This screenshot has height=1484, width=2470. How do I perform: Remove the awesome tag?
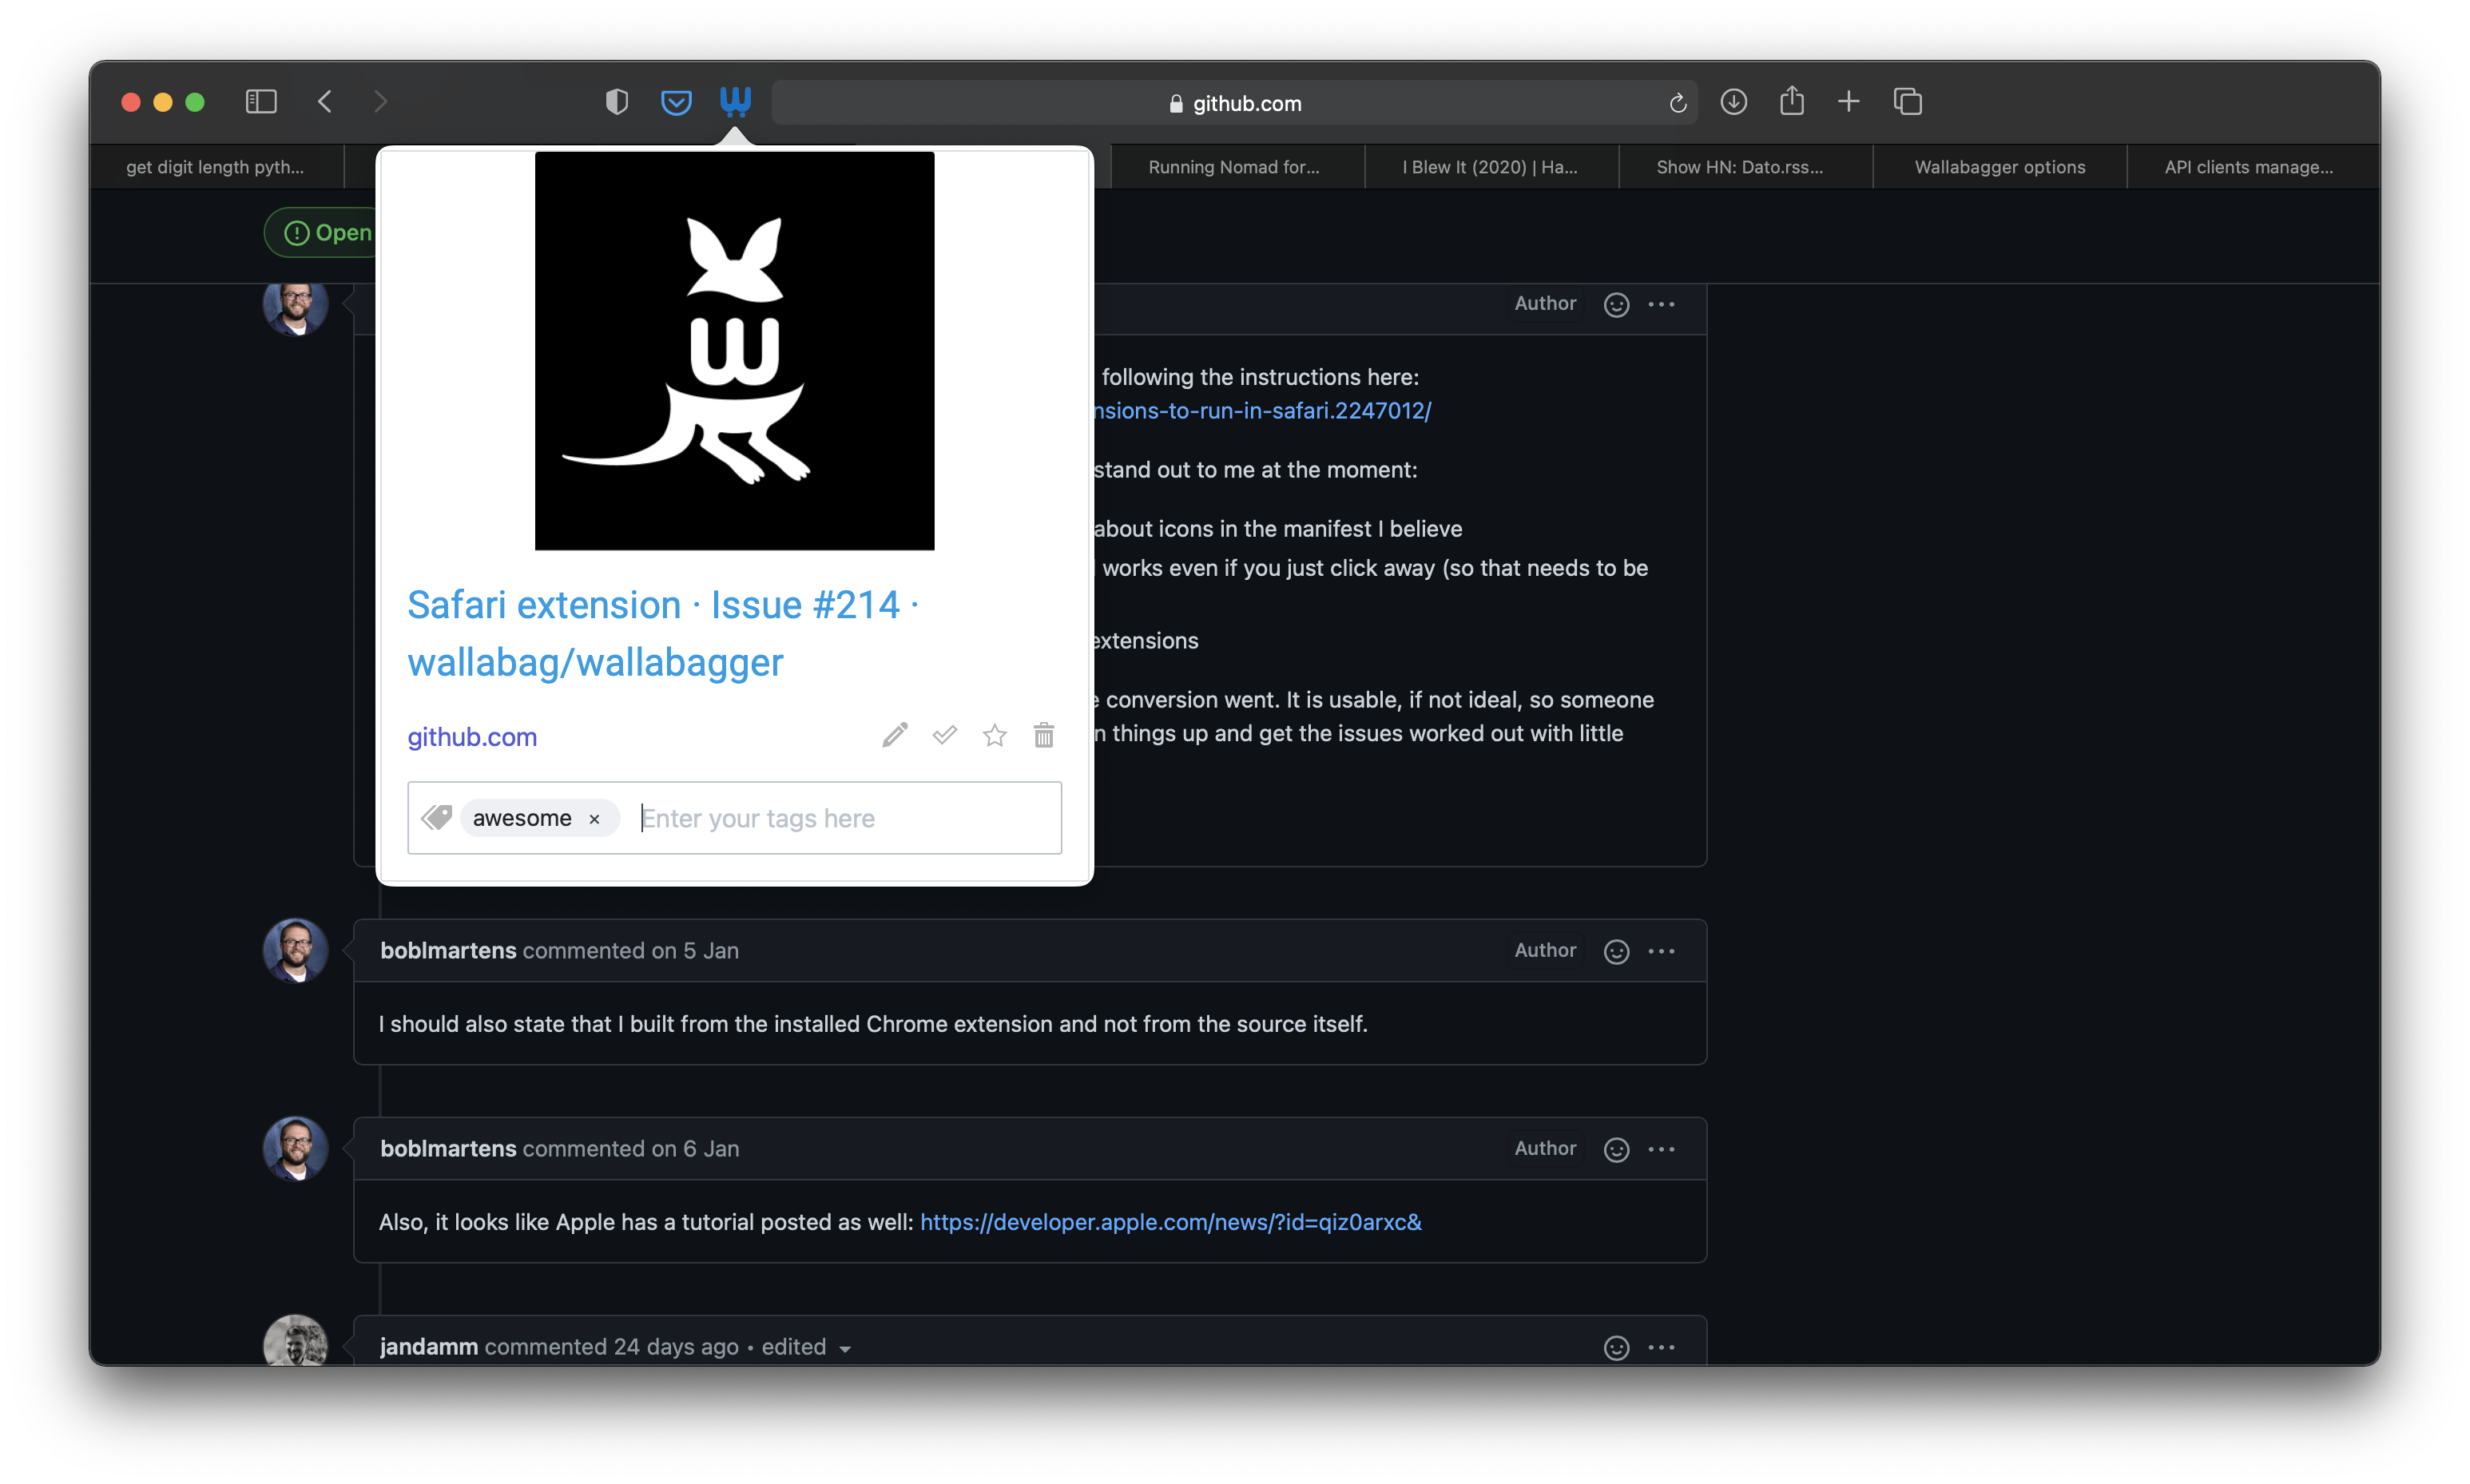click(594, 819)
